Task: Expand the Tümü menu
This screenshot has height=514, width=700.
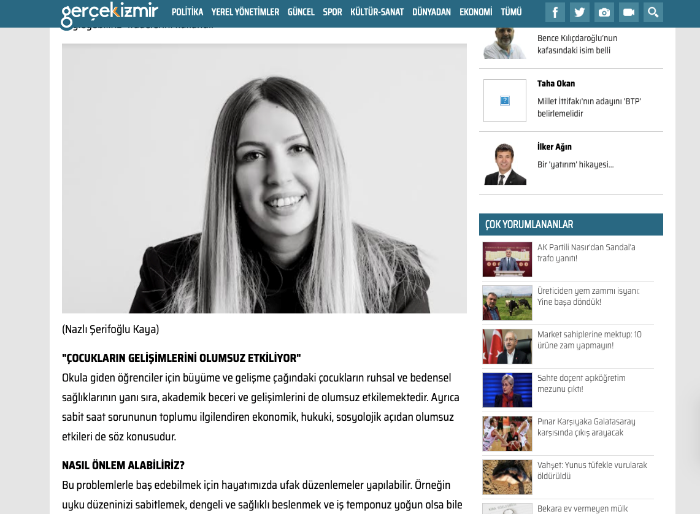Action: (x=511, y=12)
